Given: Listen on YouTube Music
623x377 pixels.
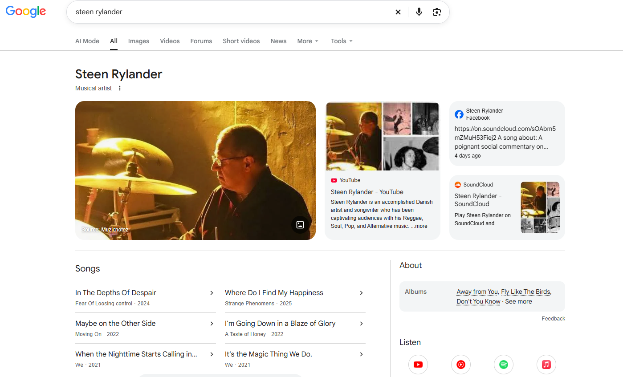Looking at the screenshot, I should click(x=461, y=365).
